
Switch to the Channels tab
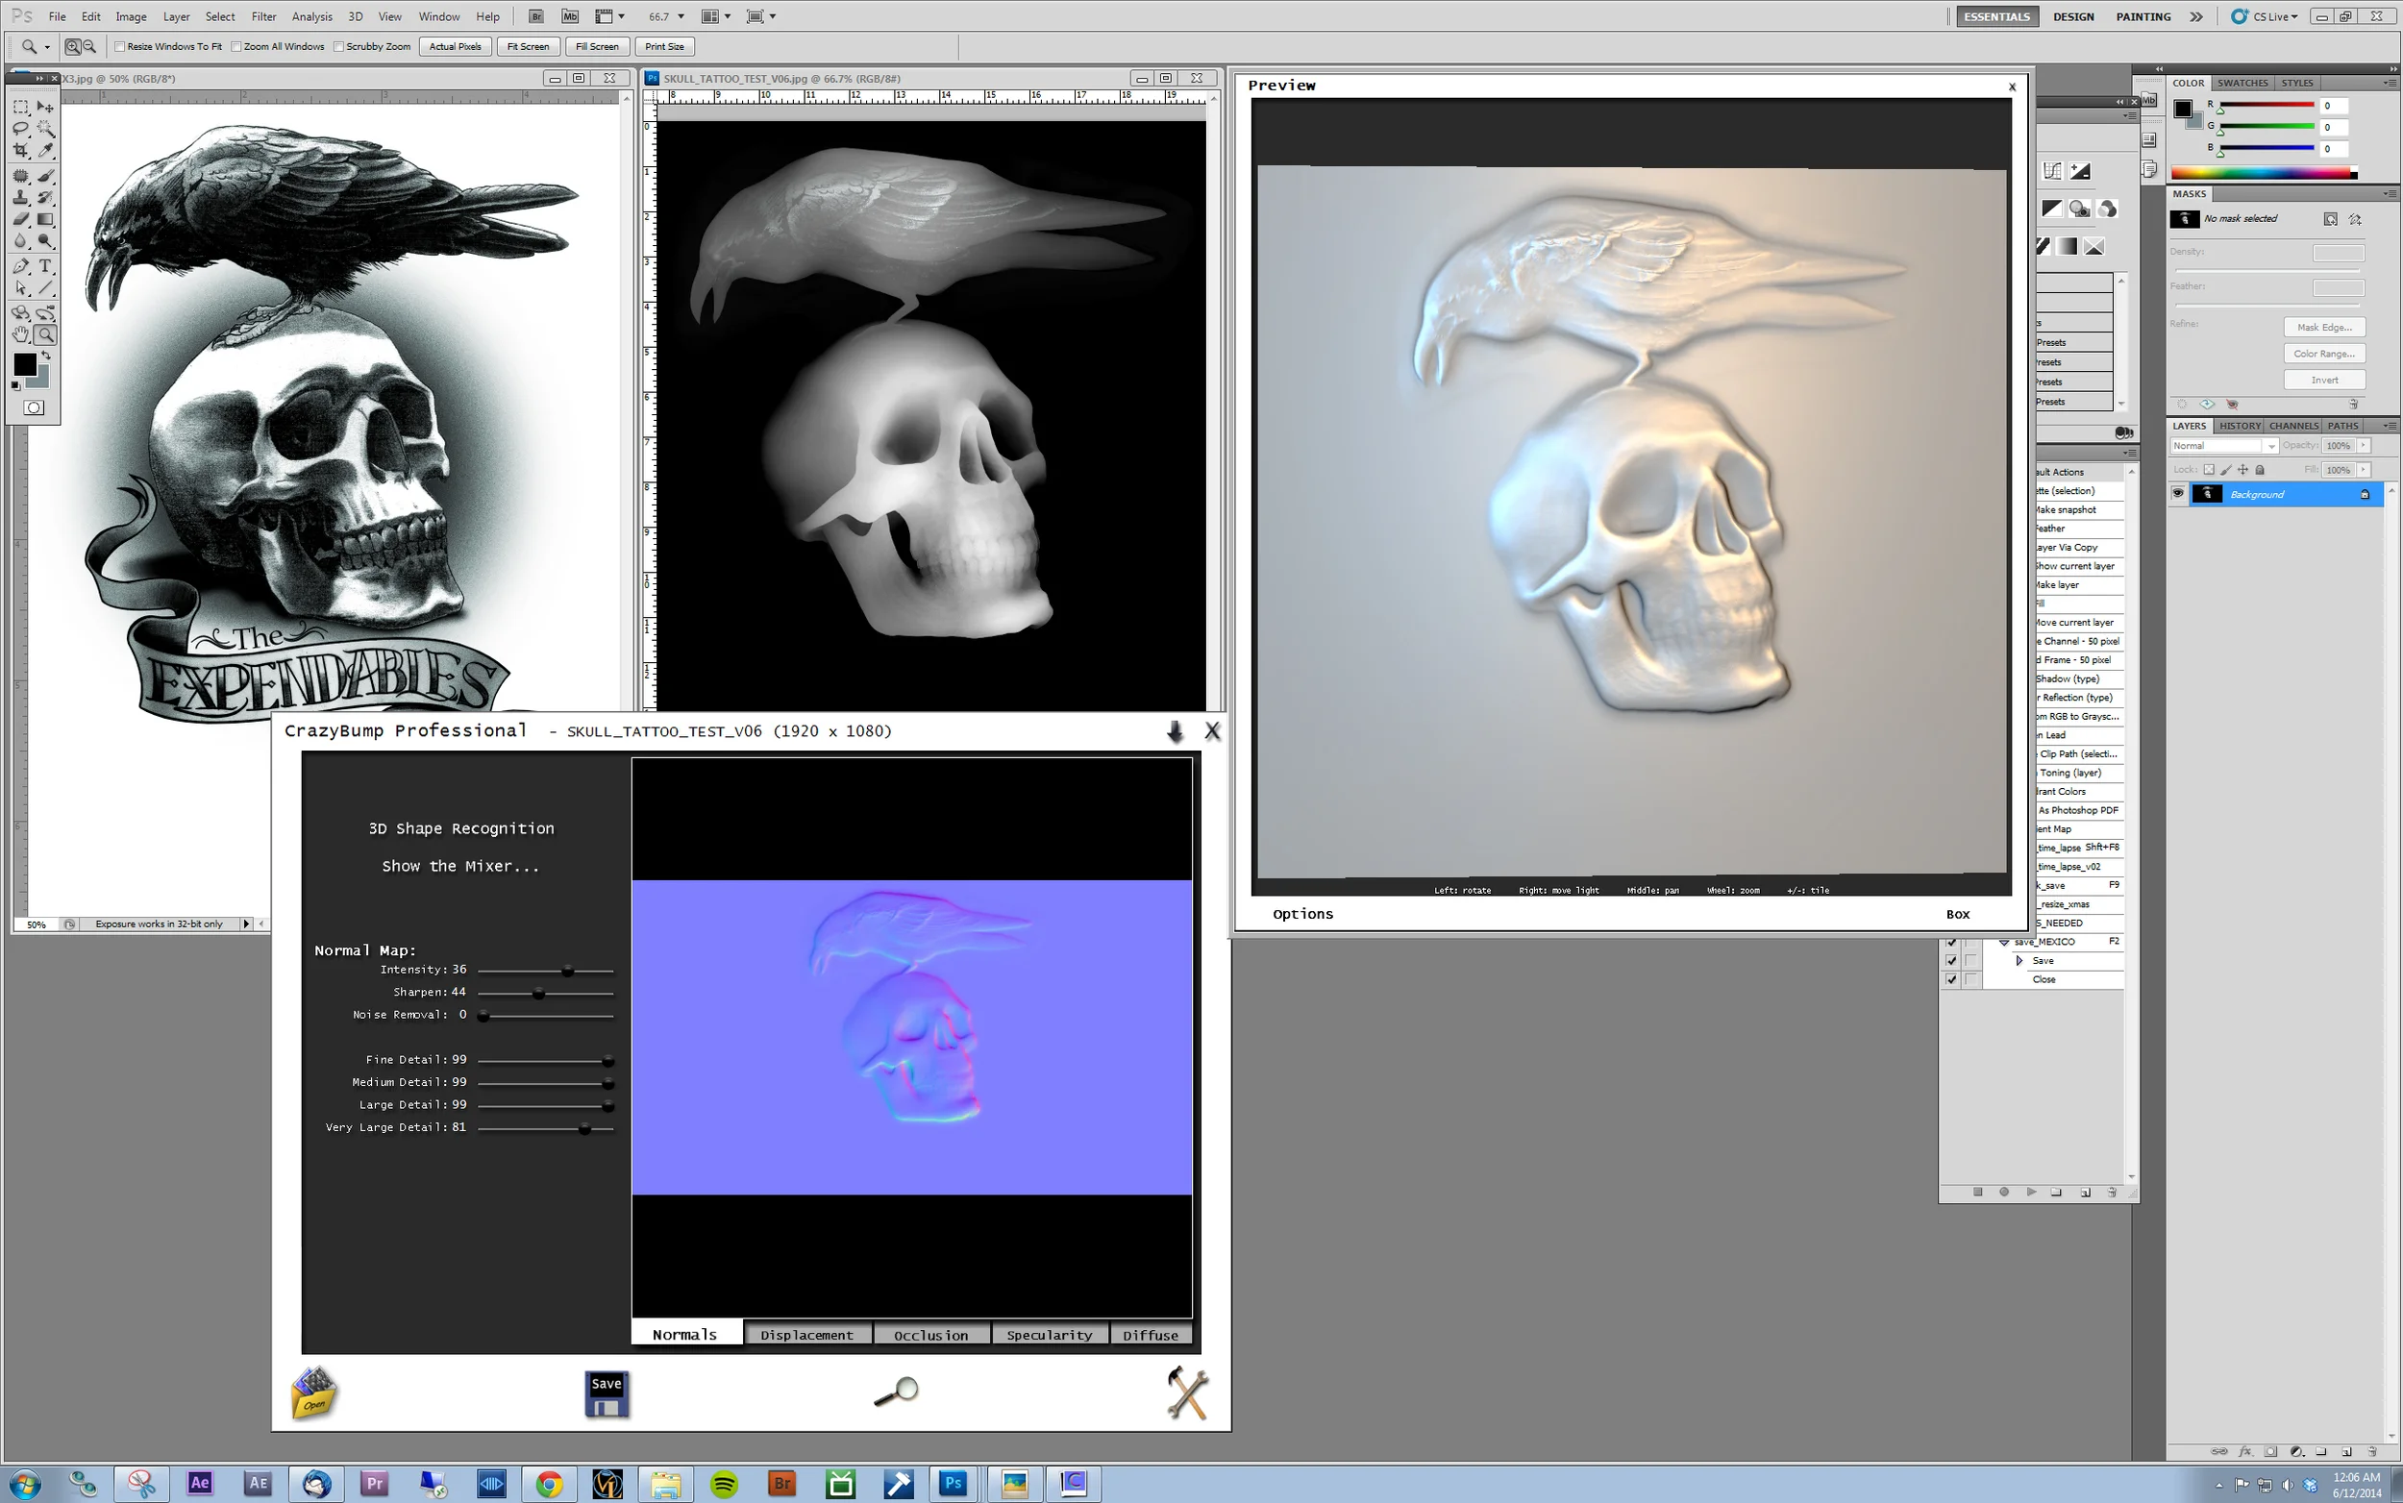coord(2293,426)
